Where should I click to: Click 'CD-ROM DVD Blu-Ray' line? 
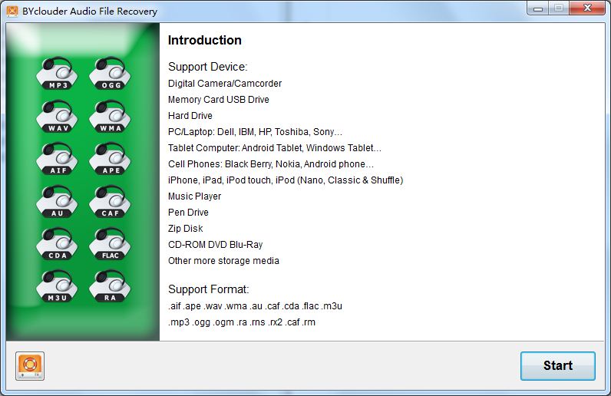(216, 245)
